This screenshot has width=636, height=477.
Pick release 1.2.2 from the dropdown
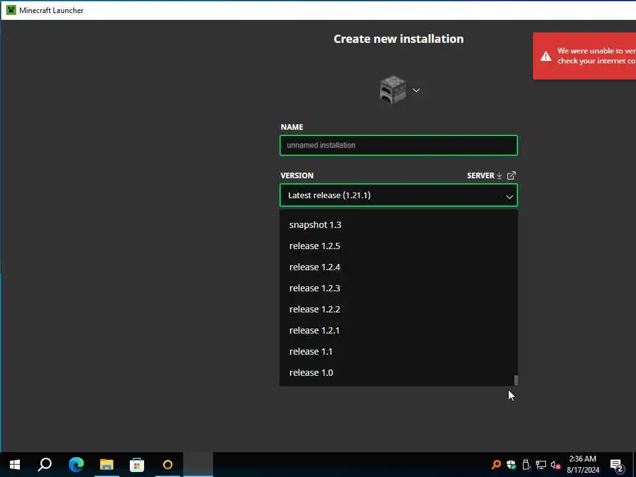[398, 309]
